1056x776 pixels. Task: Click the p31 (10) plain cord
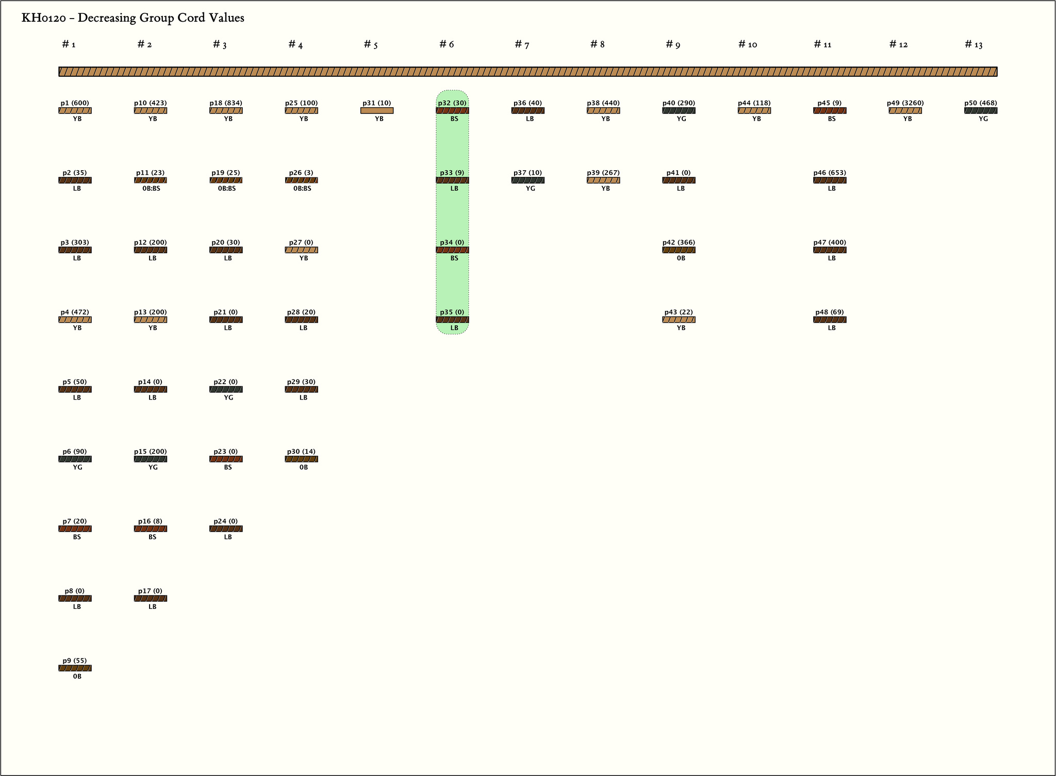click(x=376, y=110)
